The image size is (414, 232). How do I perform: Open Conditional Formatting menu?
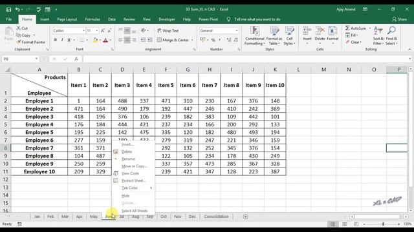click(x=254, y=35)
